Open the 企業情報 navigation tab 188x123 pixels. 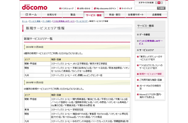coord(157,14)
